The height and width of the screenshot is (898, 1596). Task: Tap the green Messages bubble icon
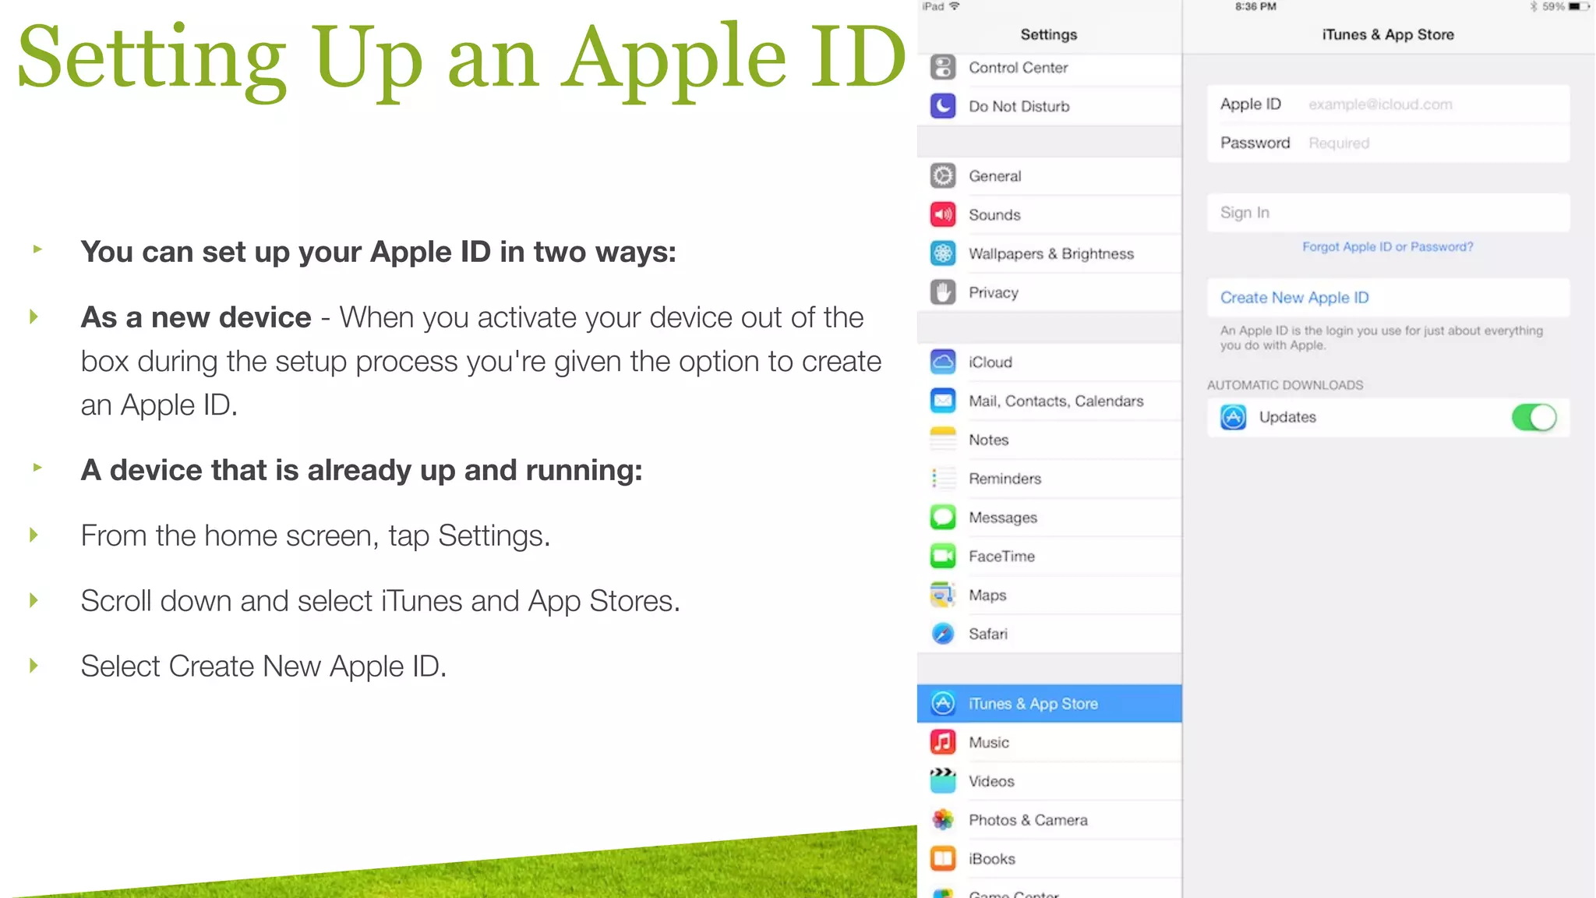click(943, 517)
